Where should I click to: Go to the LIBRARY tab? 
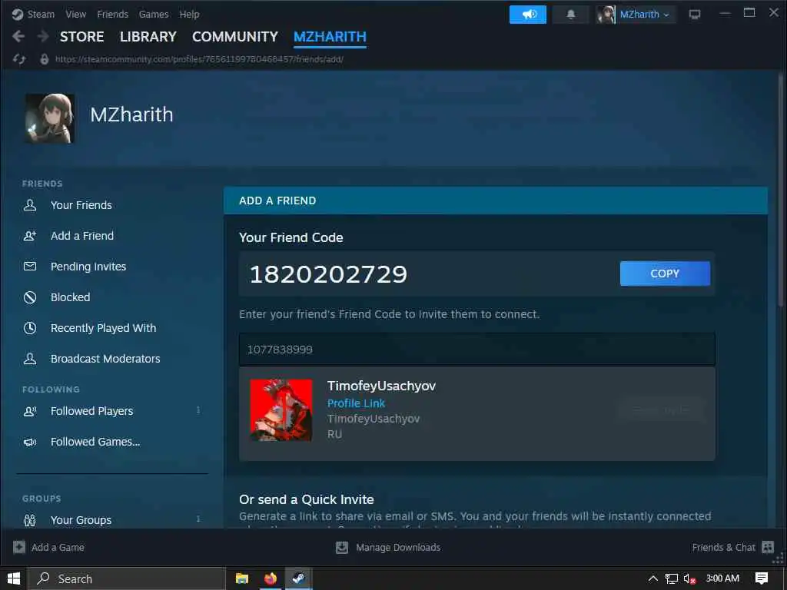tap(148, 37)
